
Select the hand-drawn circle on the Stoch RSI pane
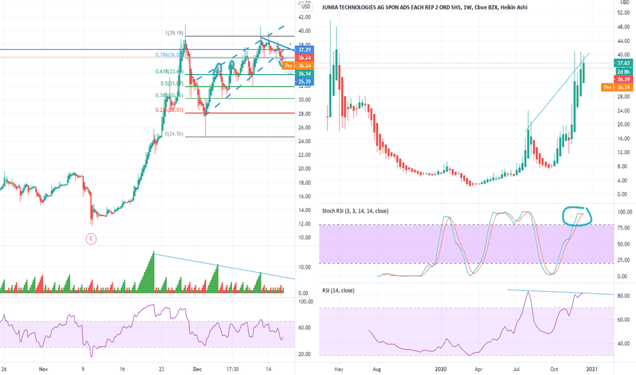coord(577,216)
